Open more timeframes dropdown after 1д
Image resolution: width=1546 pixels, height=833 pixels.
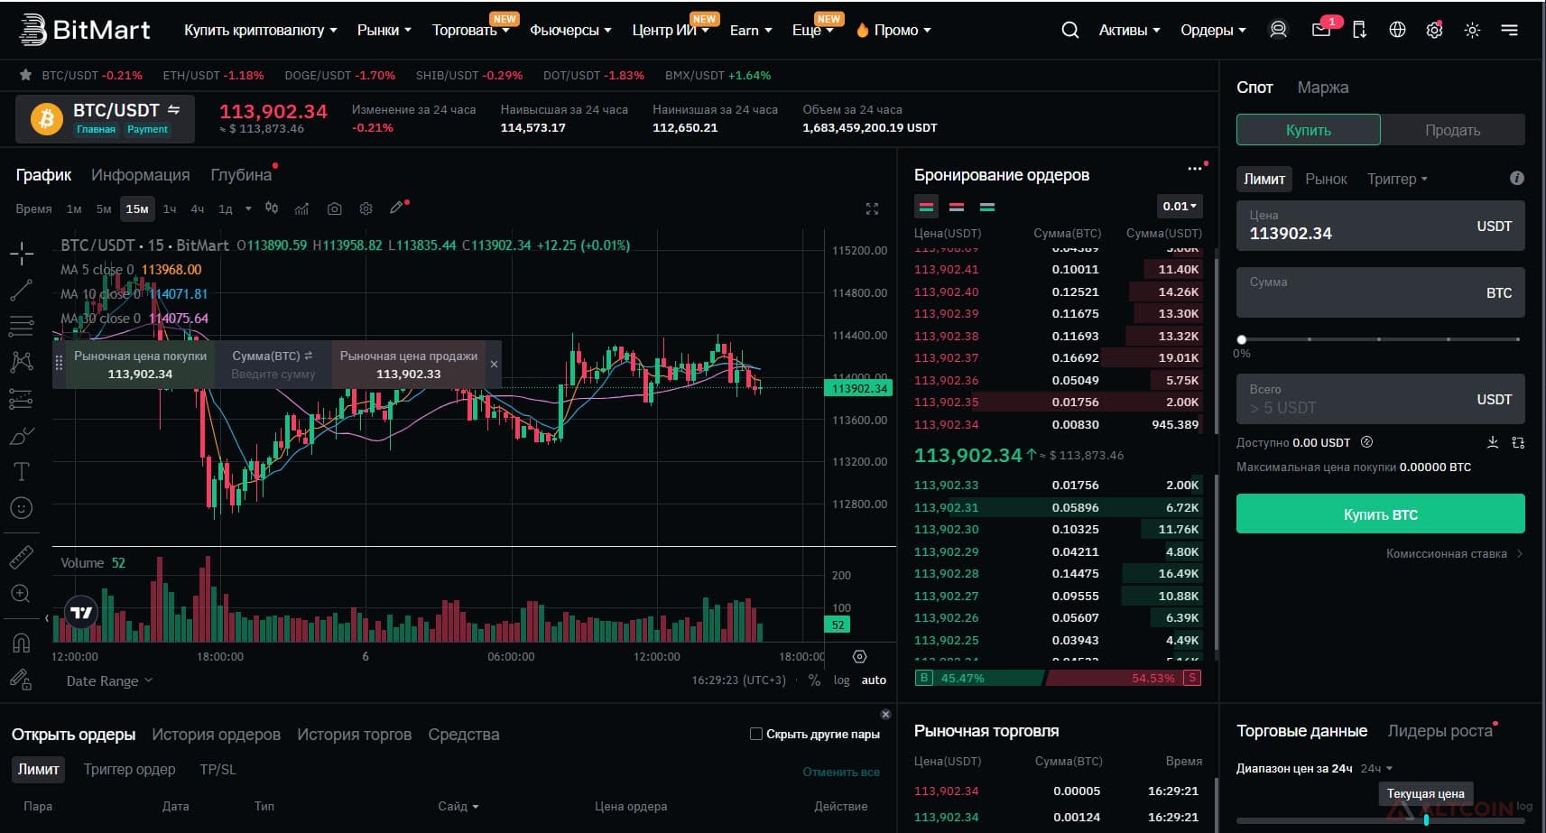tap(248, 208)
